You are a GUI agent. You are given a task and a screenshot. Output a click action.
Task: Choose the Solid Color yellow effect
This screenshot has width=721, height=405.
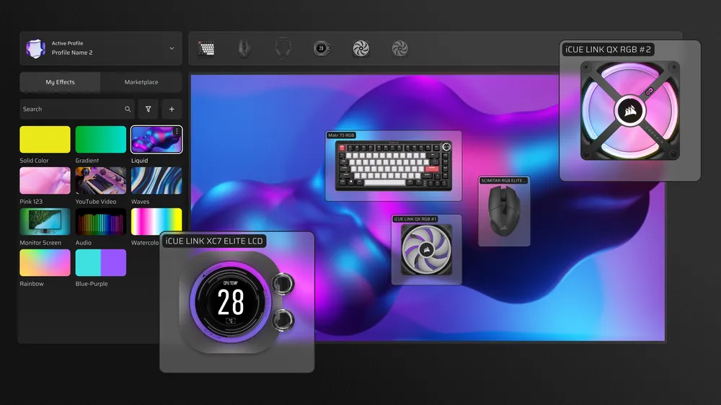(x=45, y=139)
